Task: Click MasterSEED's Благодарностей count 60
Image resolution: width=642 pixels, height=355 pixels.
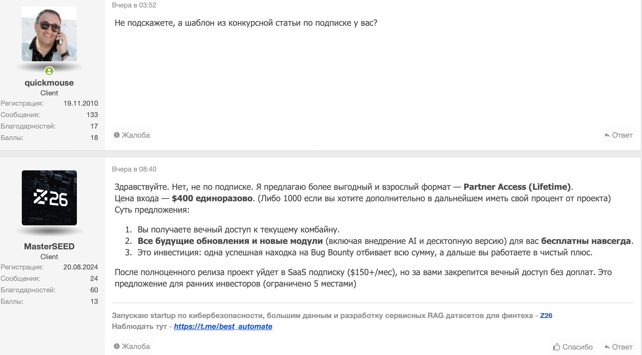Action: (94, 290)
